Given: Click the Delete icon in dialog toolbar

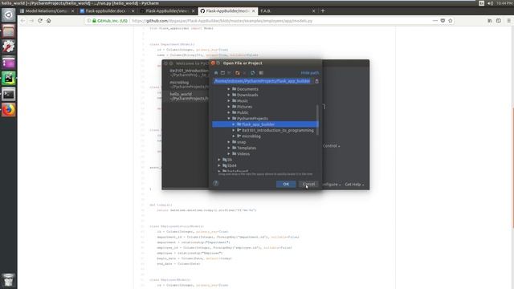Looking at the screenshot, I should [x=244, y=73].
